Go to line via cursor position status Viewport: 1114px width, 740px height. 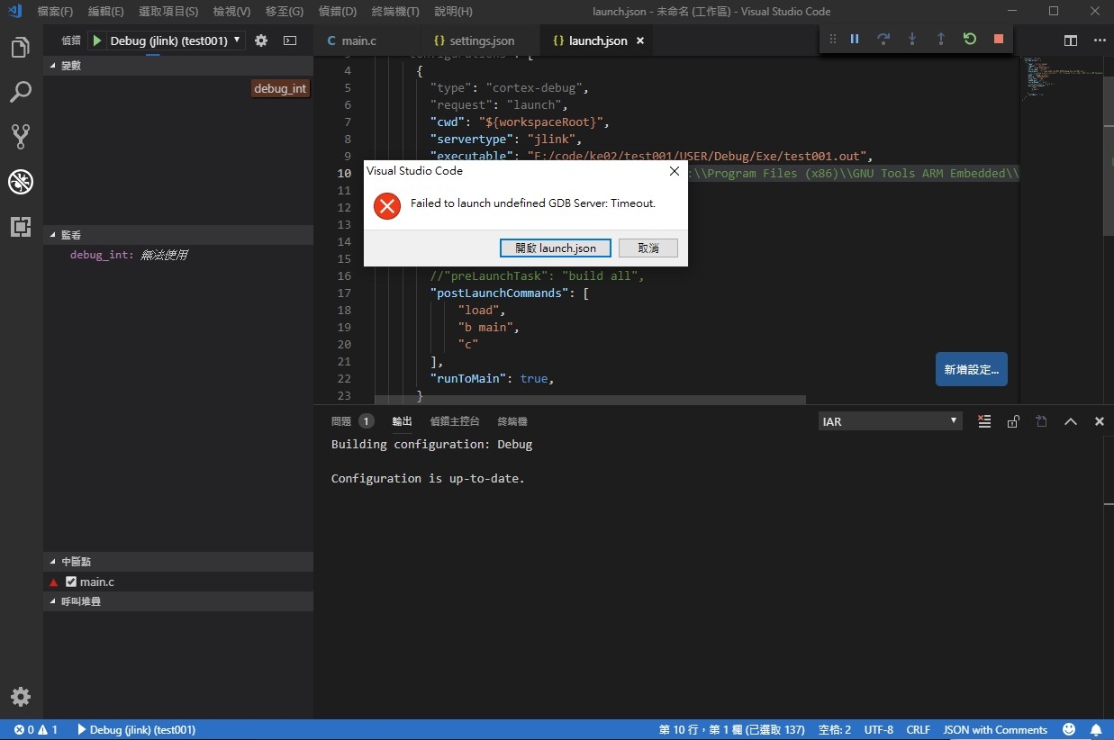[732, 729]
